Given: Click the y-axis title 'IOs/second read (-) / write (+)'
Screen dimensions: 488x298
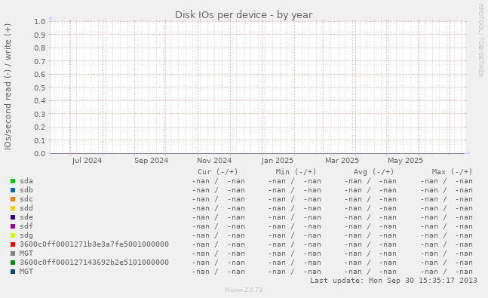Looking at the screenshot, I should (8, 87).
